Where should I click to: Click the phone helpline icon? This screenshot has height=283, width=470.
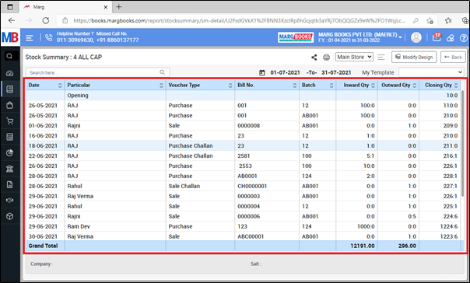[48, 38]
